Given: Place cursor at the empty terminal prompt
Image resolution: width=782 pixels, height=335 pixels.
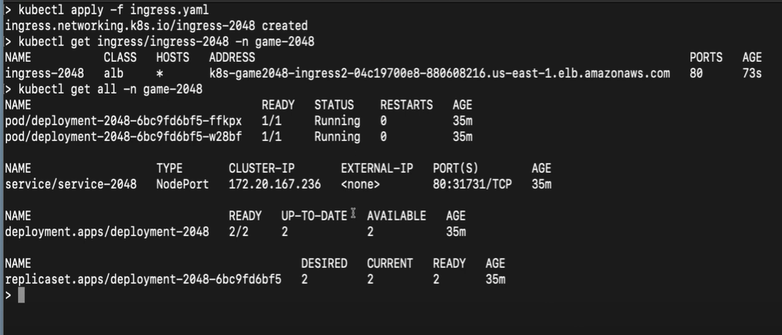Looking at the screenshot, I should 21,295.
